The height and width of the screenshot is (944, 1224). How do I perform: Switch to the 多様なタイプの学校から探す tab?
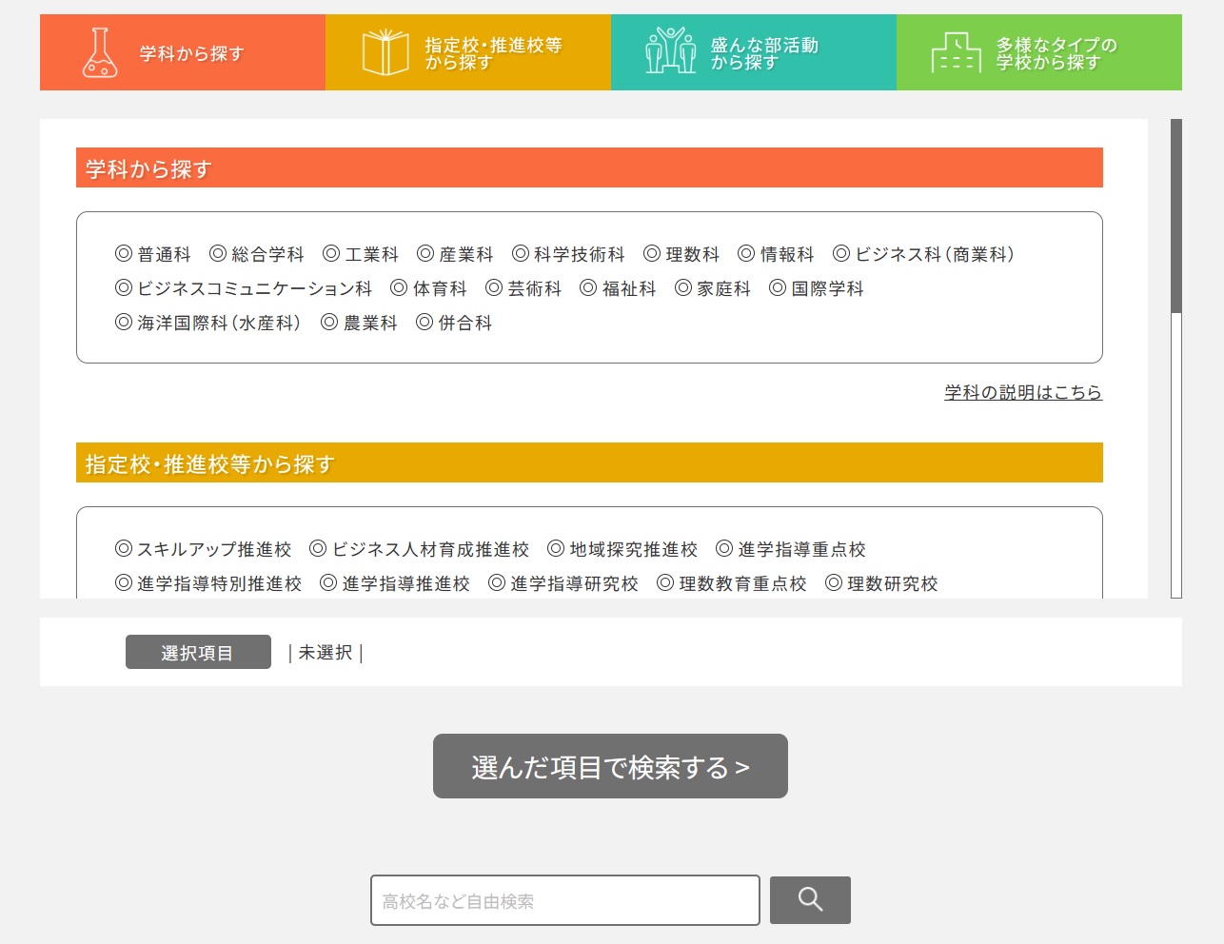[x=1038, y=51]
